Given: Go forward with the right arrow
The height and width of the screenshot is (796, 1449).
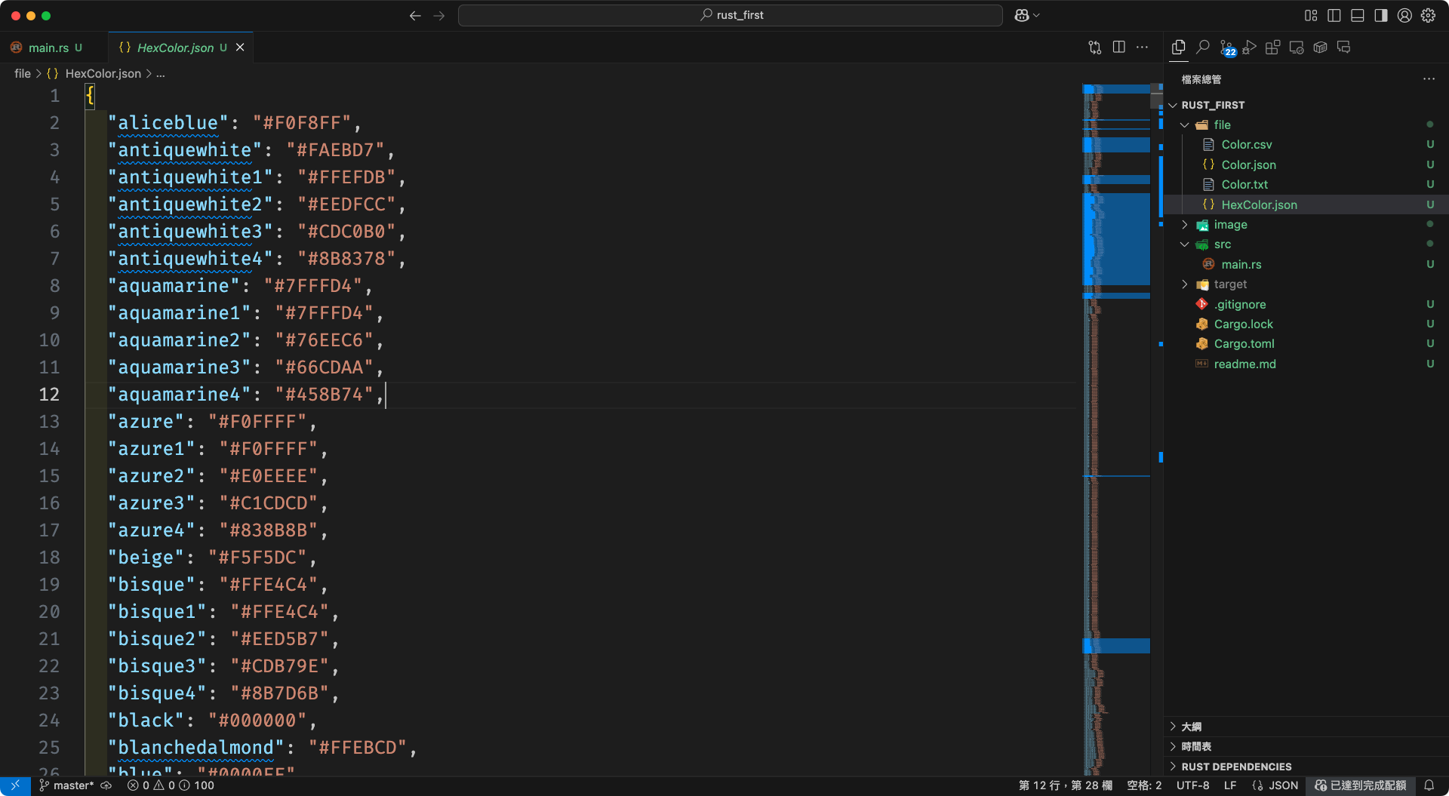Looking at the screenshot, I should tap(439, 16).
